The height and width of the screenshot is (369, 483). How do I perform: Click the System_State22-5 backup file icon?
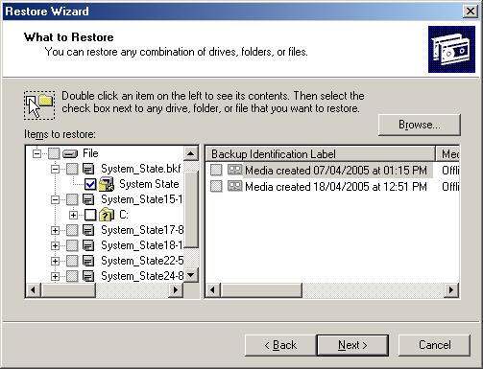tap(88, 261)
